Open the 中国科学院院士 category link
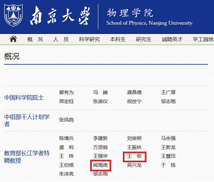This screenshot has height=182, width=214. point(24,98)
